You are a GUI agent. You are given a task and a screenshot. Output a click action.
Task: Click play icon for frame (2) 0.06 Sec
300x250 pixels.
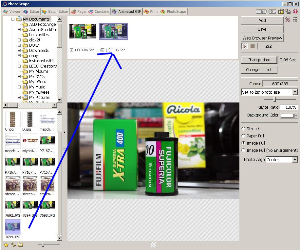[103, 50]
